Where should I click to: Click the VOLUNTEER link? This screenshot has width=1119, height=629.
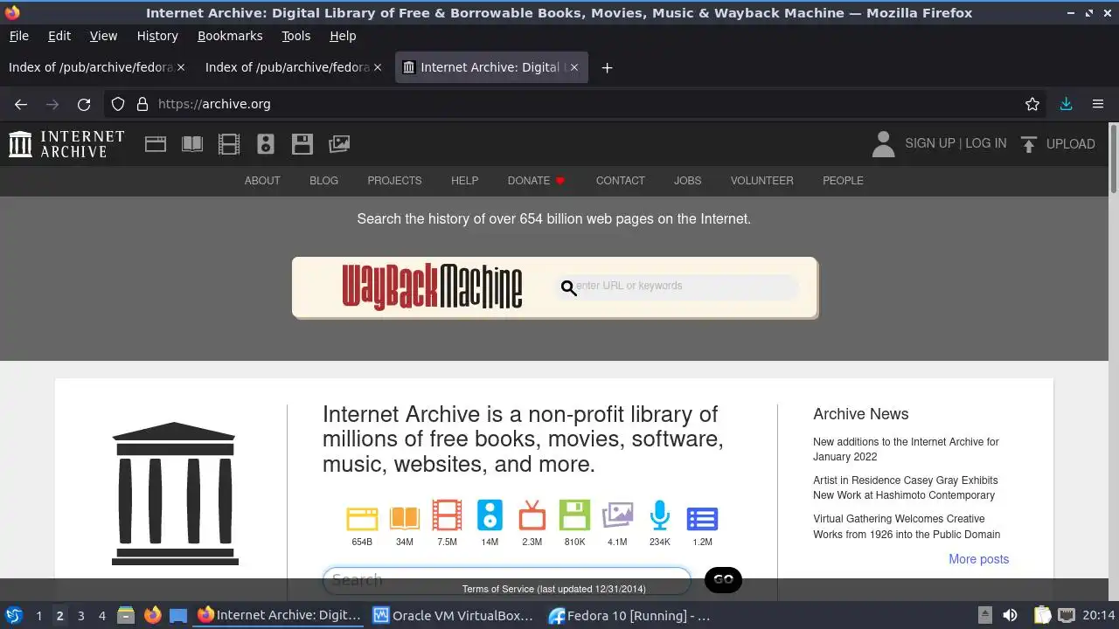tap(762, 181)
